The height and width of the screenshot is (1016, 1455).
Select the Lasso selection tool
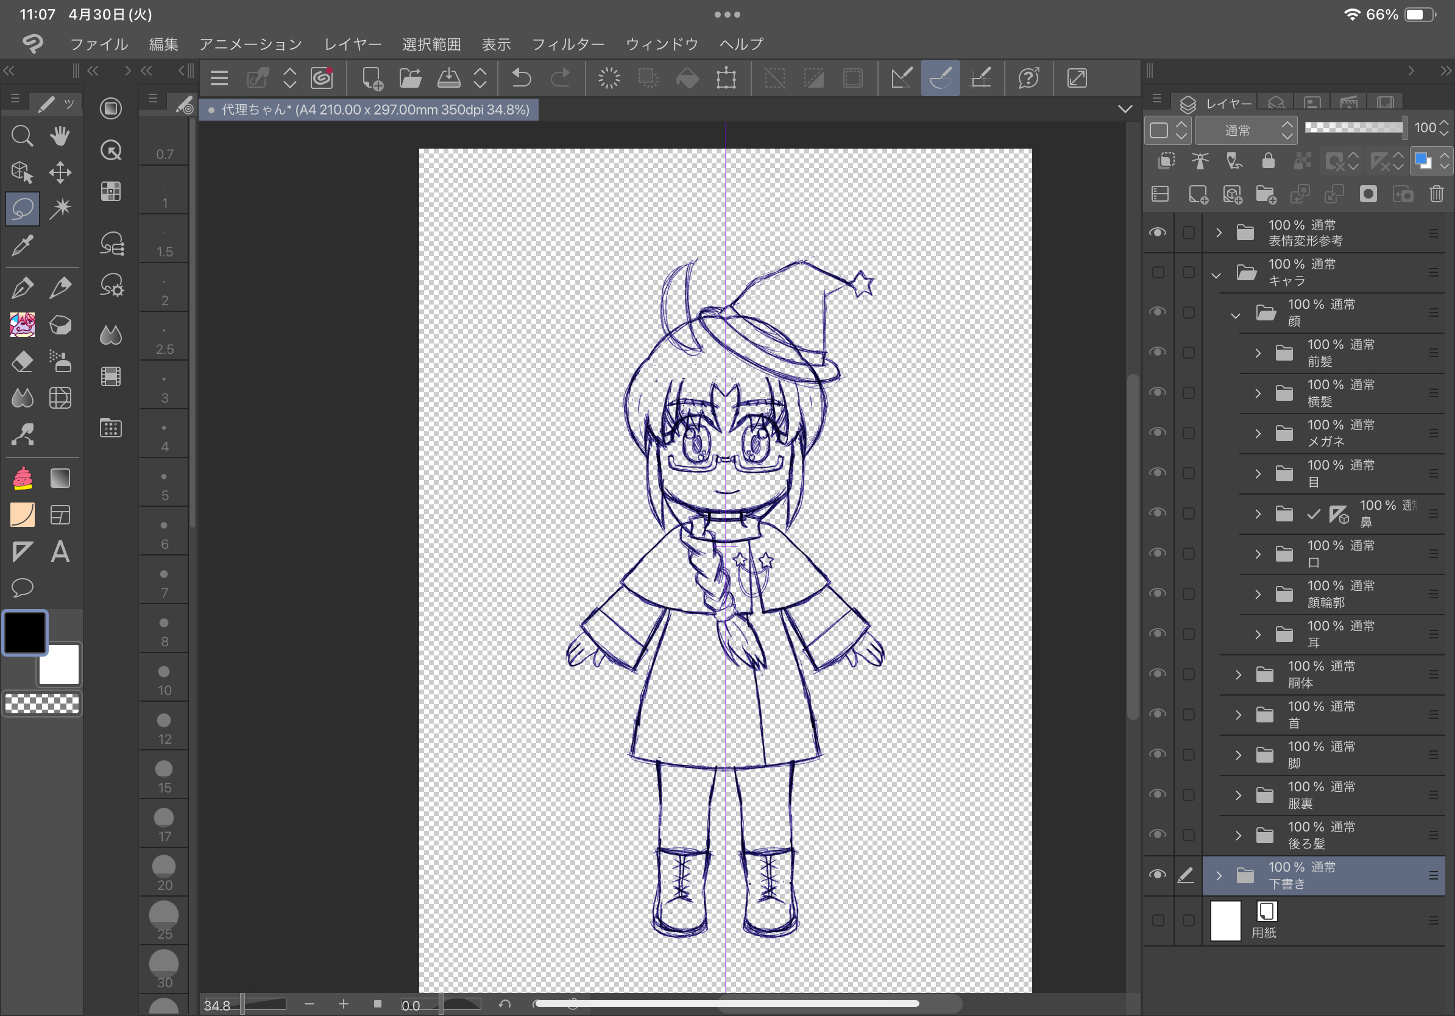coord(22,208)
